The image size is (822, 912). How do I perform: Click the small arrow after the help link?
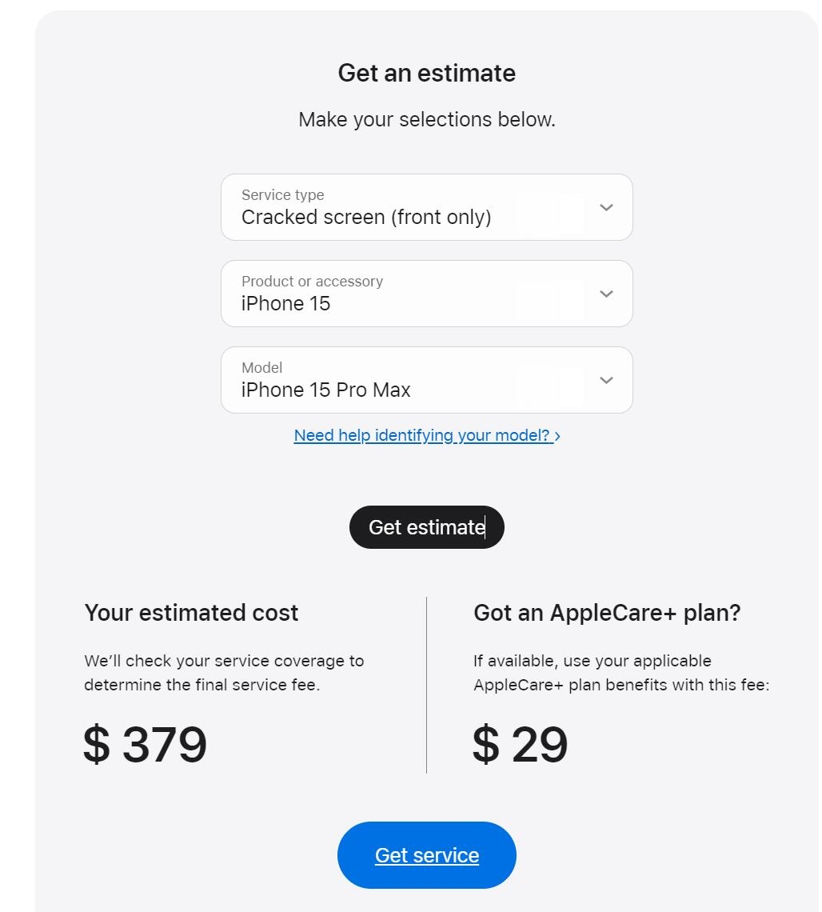pyautogui.click(x=557, y=436)
